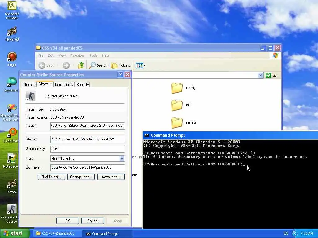The image size is (318, 238).
Task: Open the Forward history dropdown arrow
Action: pos(73,65)
